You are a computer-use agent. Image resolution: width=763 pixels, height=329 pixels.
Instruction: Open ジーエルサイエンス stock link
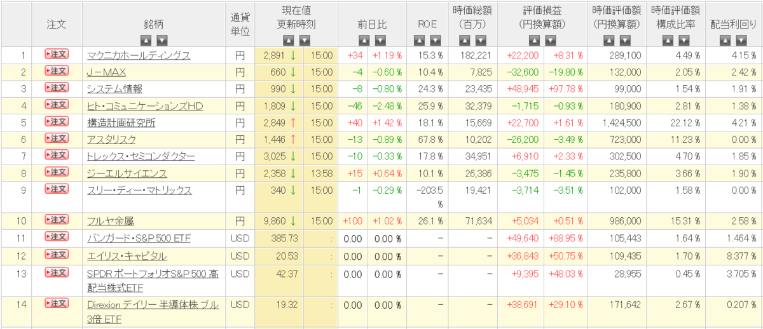coord(127,173)
